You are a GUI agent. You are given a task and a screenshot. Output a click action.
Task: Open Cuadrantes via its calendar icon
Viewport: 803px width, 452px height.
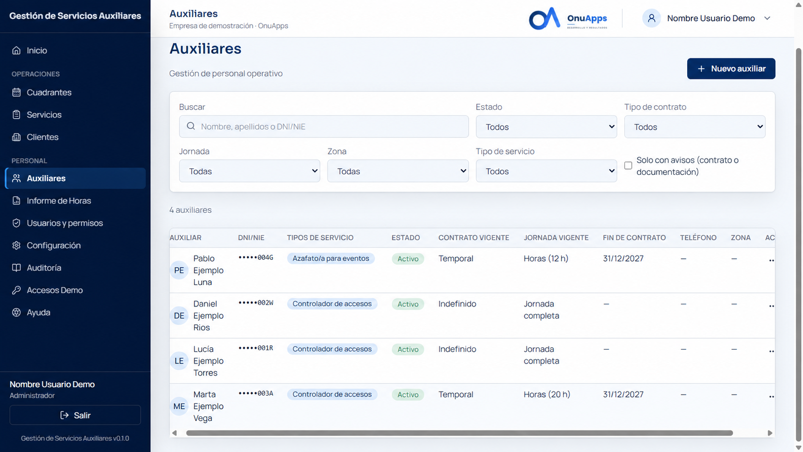[x=16, y=92]
